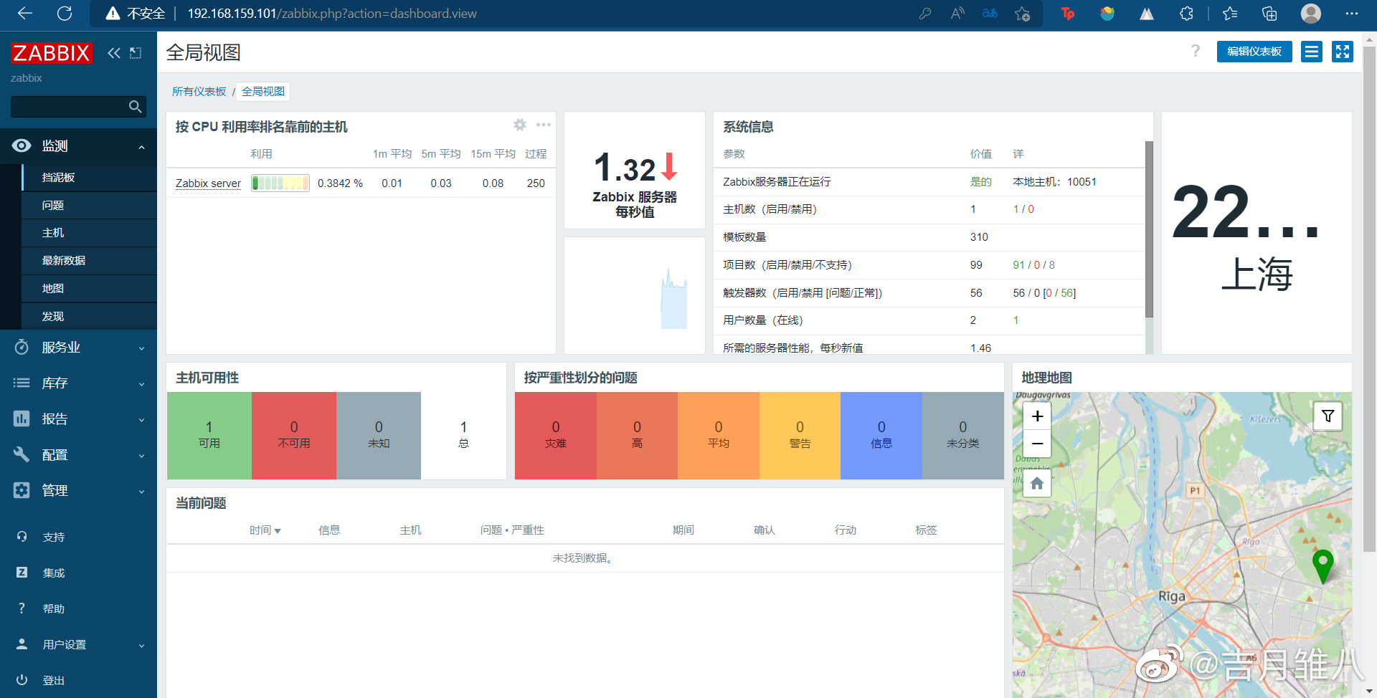Image resolution: width=1377 pixels, height=698 pixels.
Task: Sort current problems by 时间 column
Action: [x=265, y=530]
